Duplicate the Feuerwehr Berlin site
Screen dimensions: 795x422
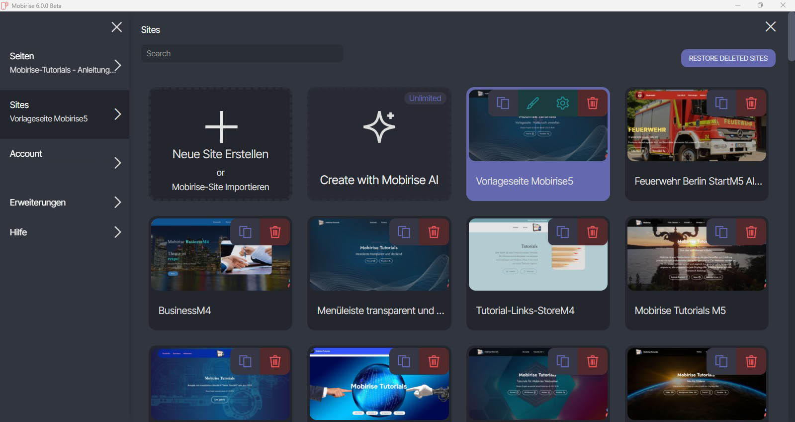pyautogui.click(x=721, y=103)
